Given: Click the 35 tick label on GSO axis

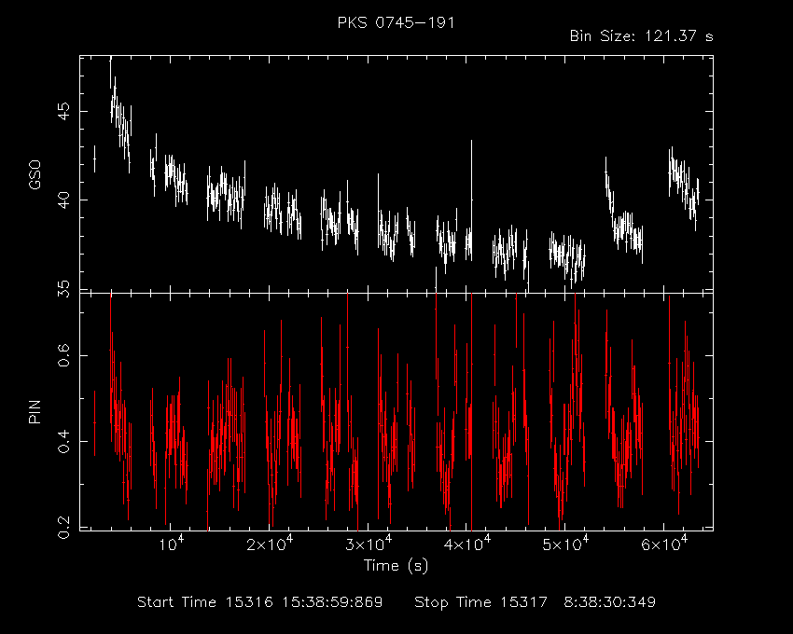Looking at the screenshot, I should 63,288.
